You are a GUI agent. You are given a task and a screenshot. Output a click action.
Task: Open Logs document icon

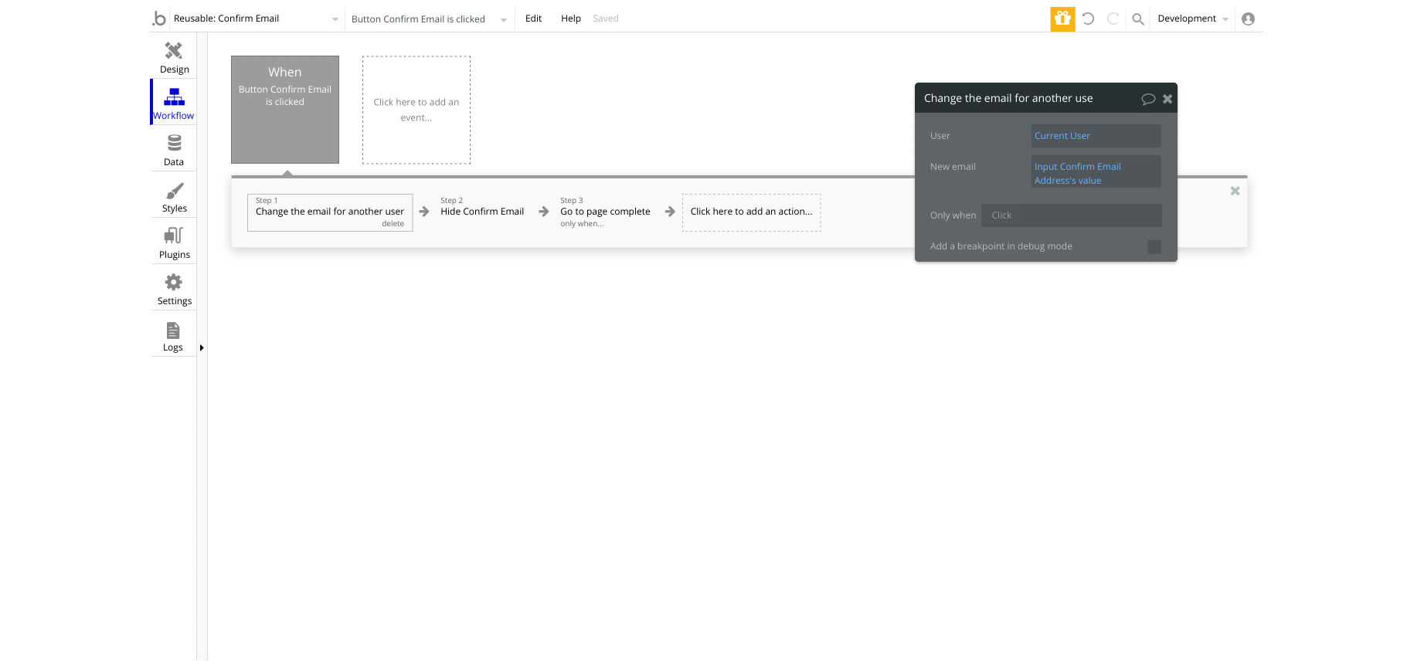(173, 330)
